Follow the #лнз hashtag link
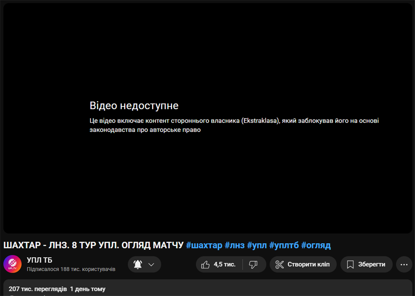415x296 pixels. (235, 245)
